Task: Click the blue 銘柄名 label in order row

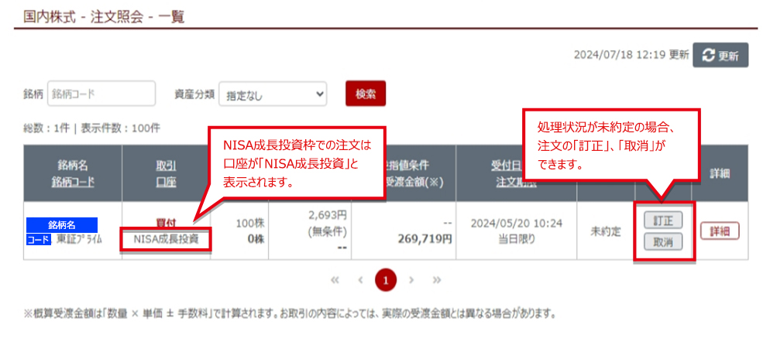Action: click(x=62, y=224)
